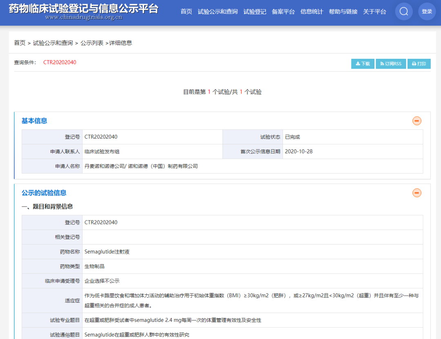Click the 试验公示和查询 breadcrumb link

(53, 43)
